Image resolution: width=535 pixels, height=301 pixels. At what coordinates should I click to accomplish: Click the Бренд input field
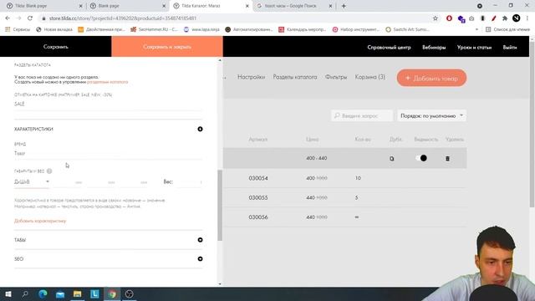click(108, 154)
